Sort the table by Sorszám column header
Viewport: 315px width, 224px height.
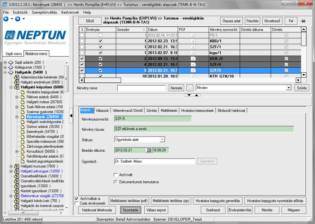point(131,30)
